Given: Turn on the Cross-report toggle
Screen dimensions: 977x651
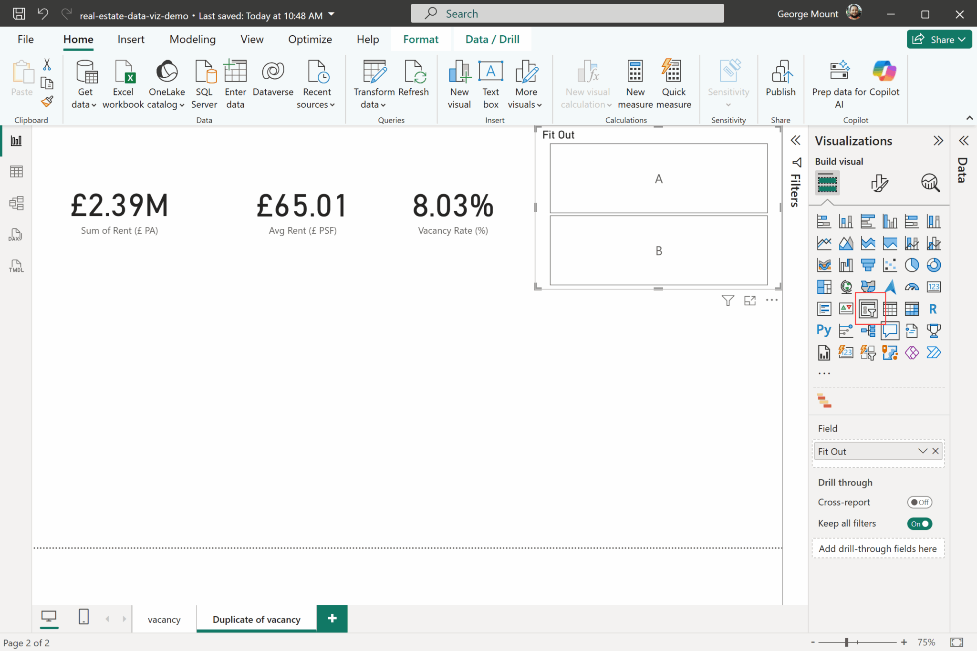Looking at the screenshot, I should click(919, 502).
